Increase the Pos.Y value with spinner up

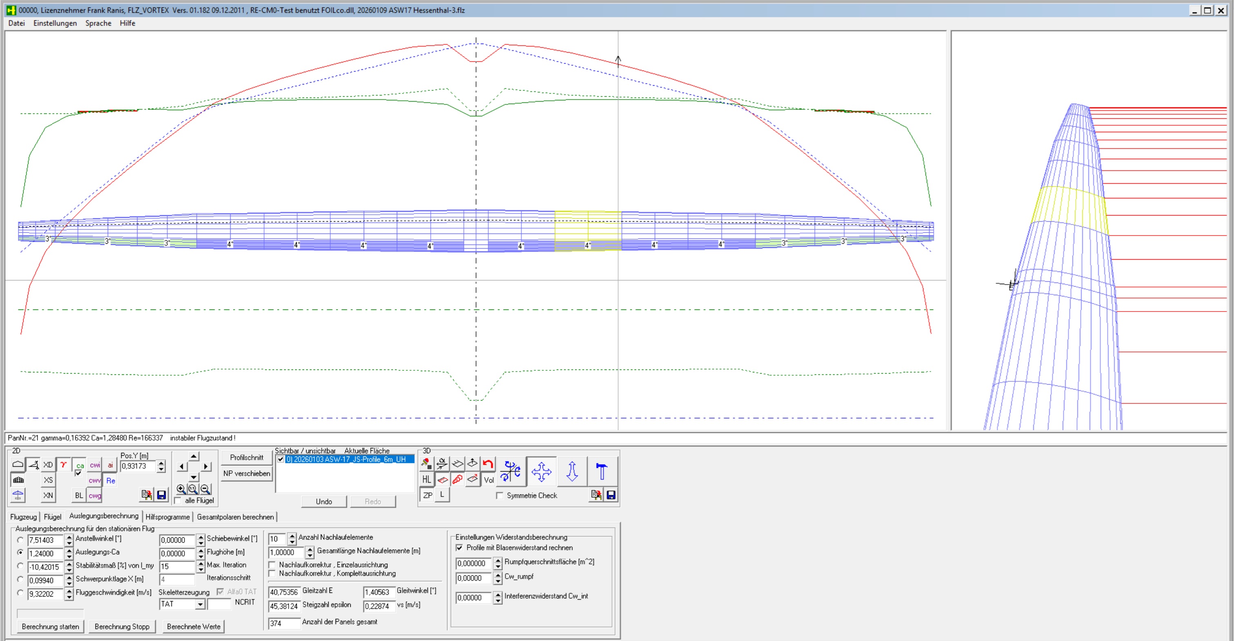[x=161, y=463]
